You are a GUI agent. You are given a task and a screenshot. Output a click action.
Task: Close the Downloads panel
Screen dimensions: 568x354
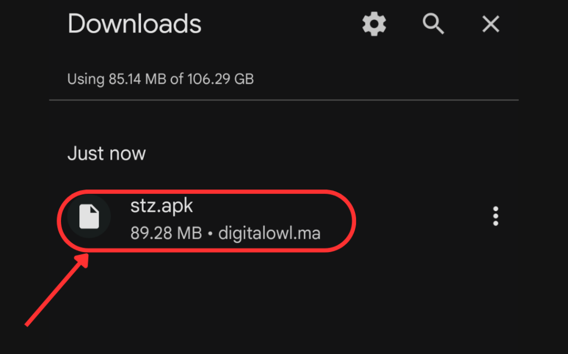(491, 24)
